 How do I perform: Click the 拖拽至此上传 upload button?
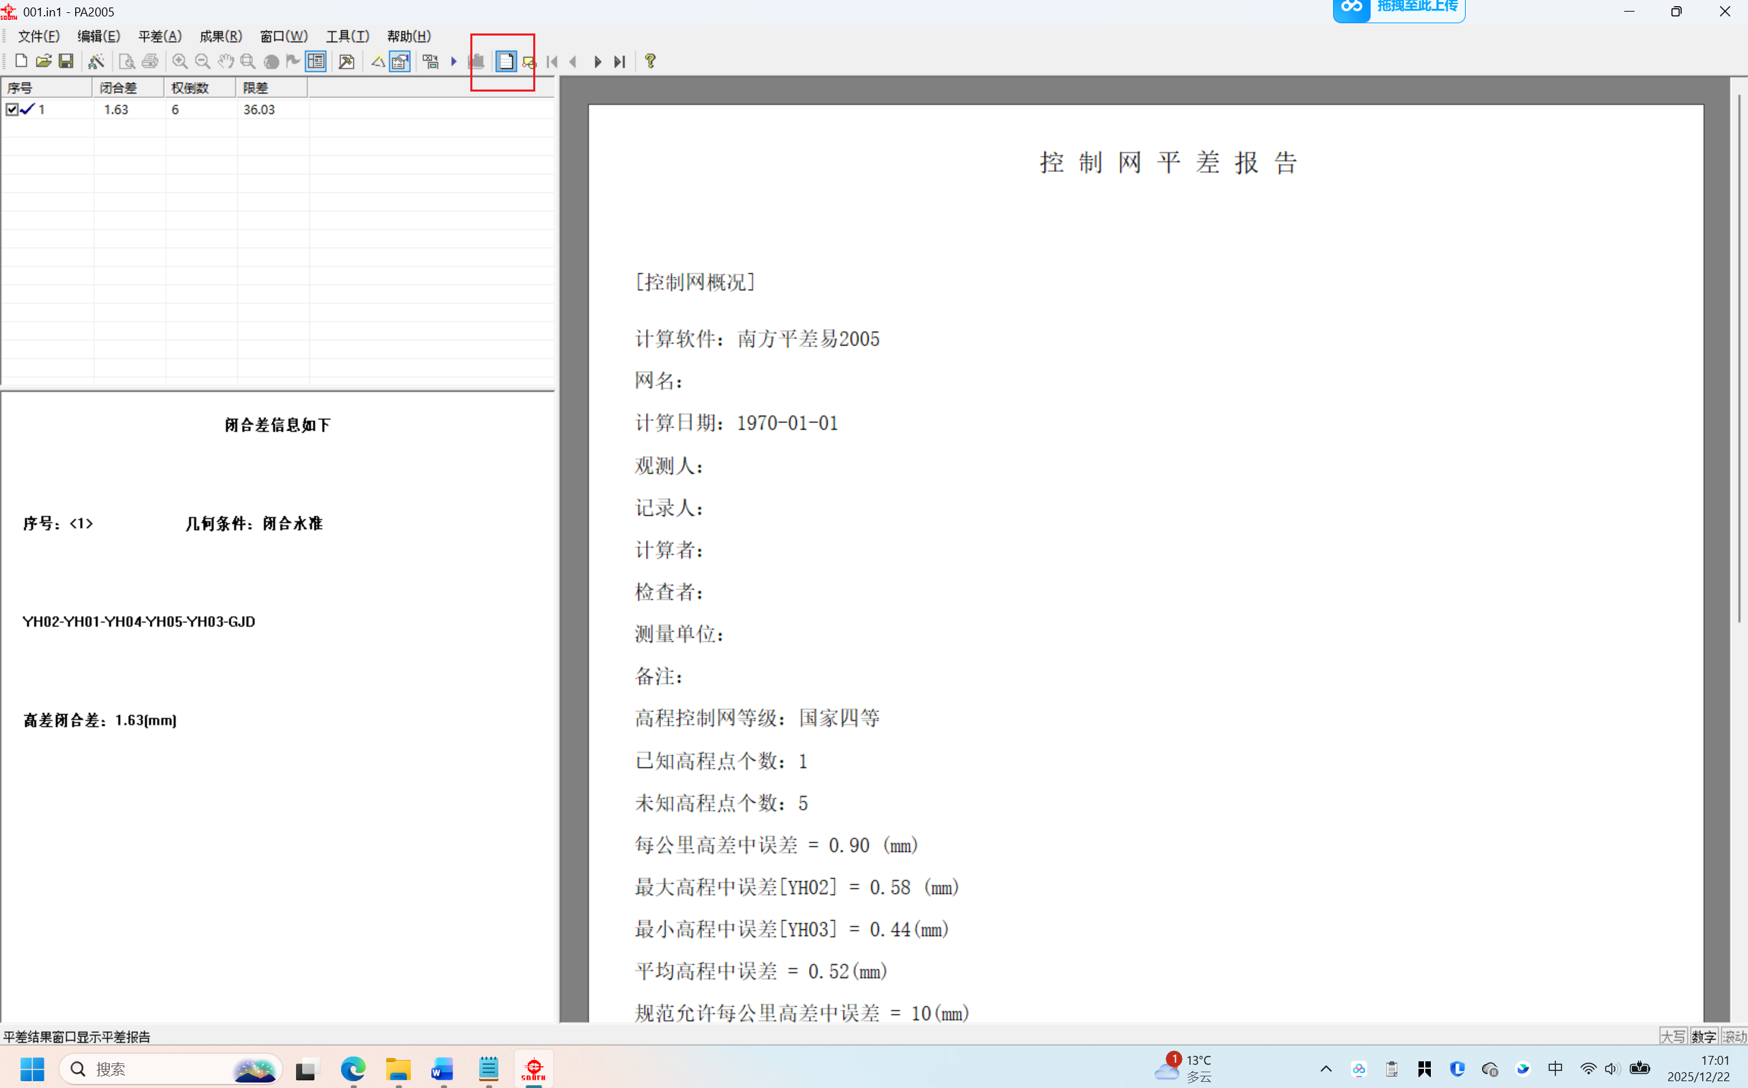(x=1398, y=10)
